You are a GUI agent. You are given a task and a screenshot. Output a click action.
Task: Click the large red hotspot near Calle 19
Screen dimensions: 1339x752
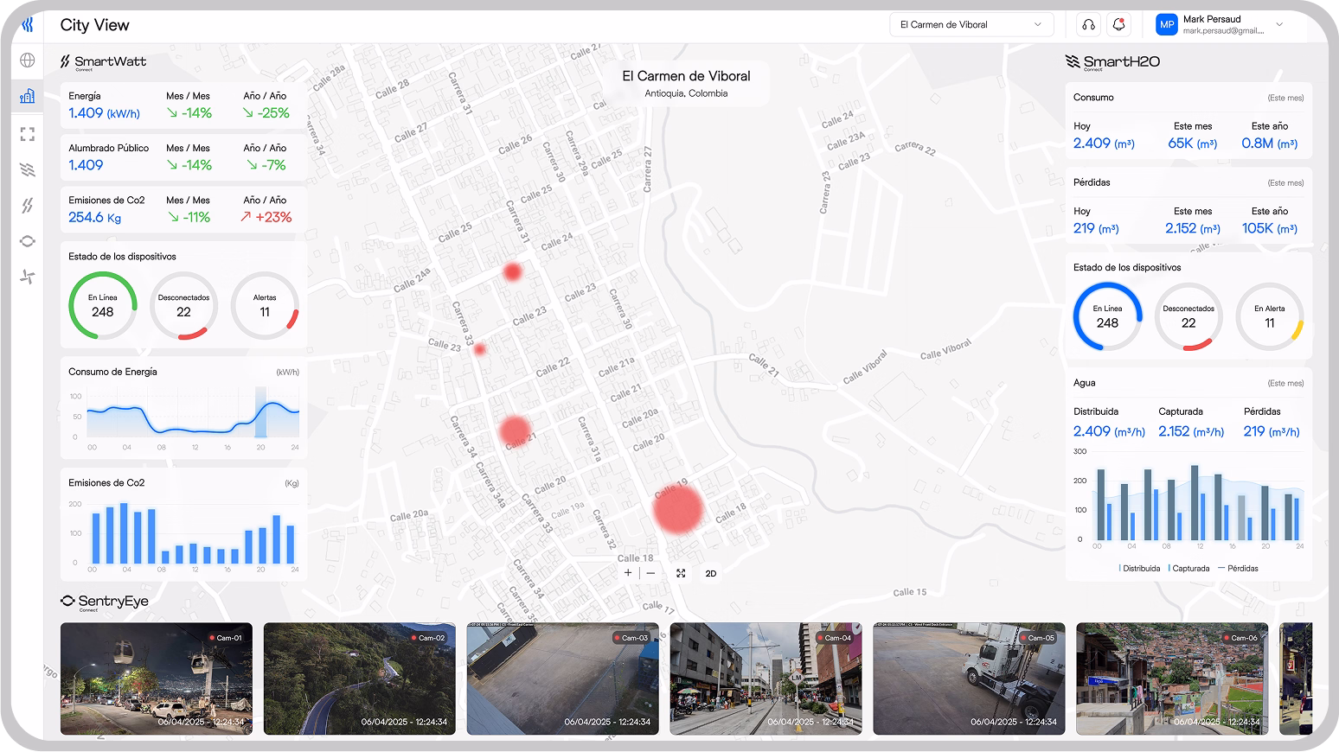[x=677, y=508]
